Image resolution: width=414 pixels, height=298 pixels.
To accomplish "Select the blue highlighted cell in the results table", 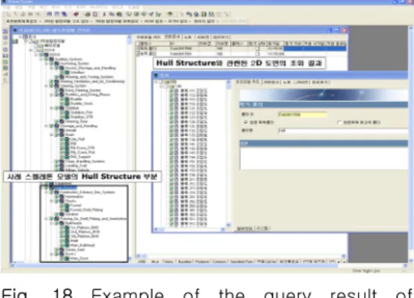I will click(315, 48).
